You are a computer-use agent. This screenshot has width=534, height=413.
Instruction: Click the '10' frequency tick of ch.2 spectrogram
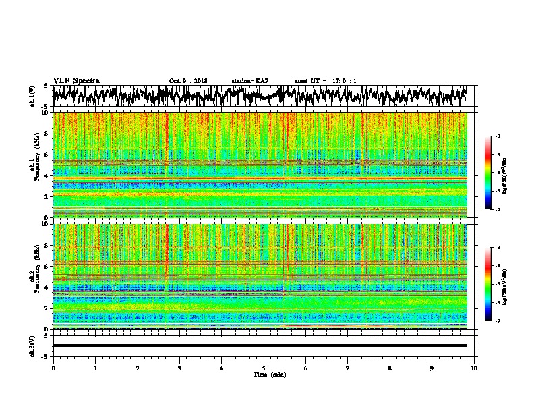click(x=46, y=224)
